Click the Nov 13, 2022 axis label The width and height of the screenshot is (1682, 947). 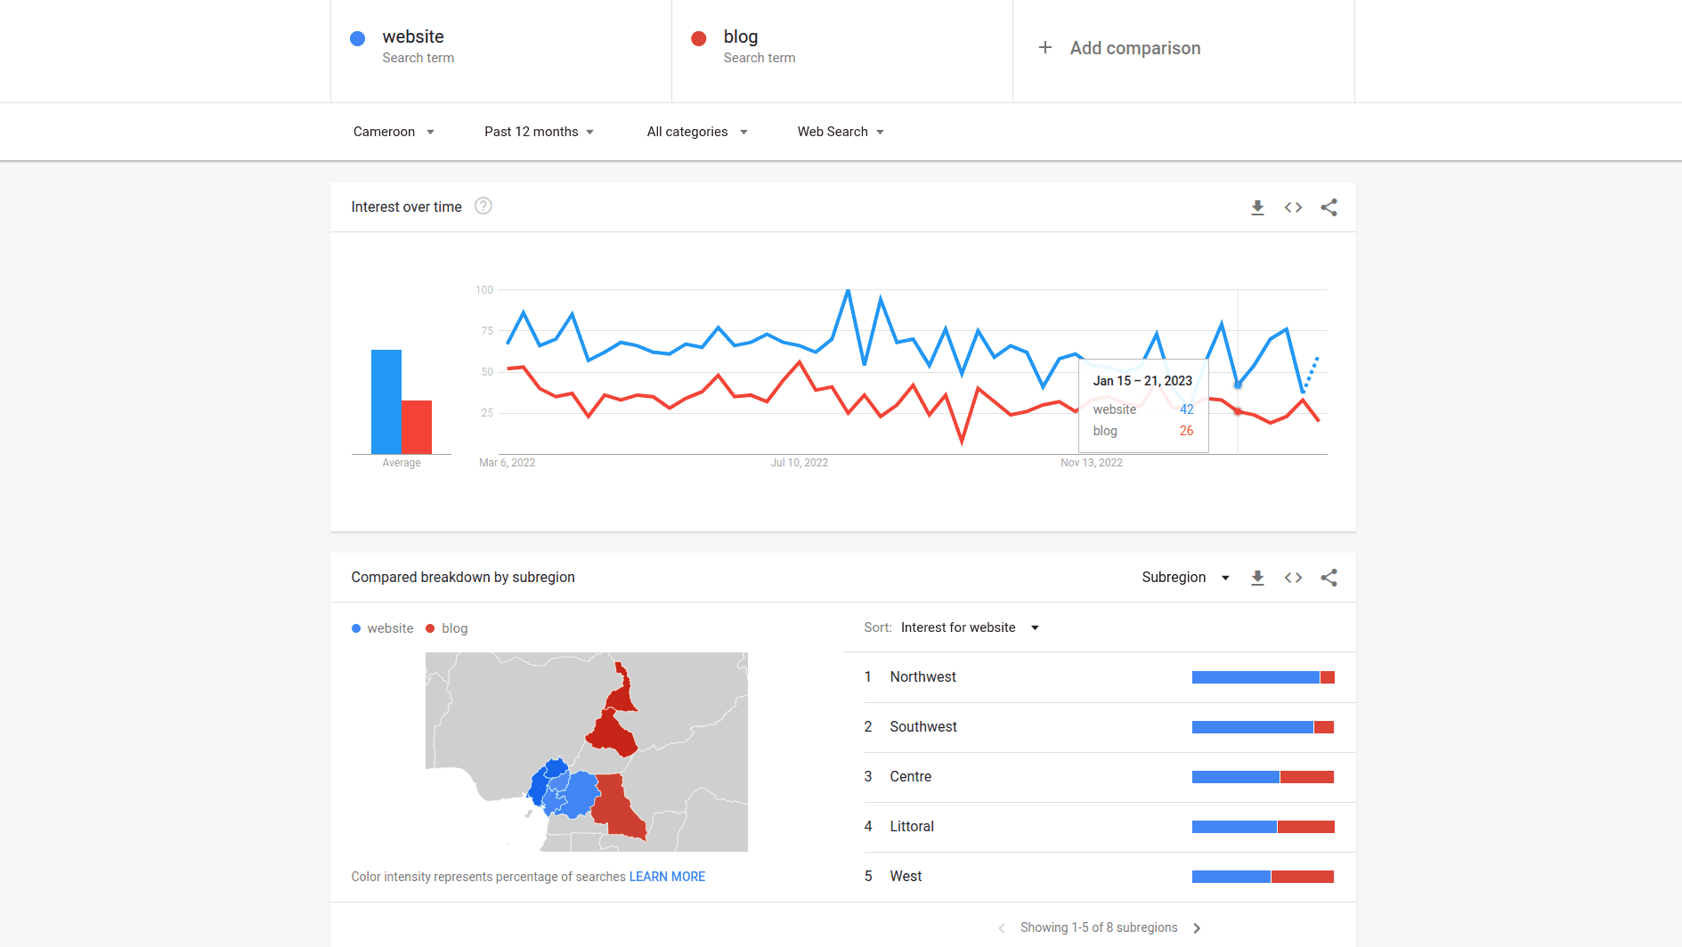coord(1092,463)
